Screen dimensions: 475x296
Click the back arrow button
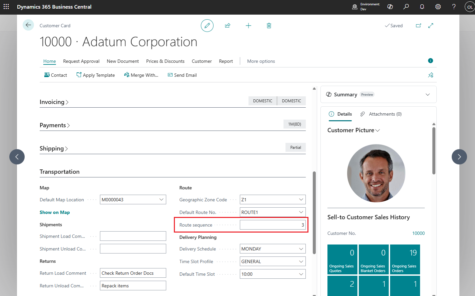pyautogui.click(x=28, y=25)
